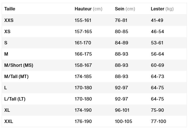Click the 96-101 chest cell for XL

pos(122,110)
